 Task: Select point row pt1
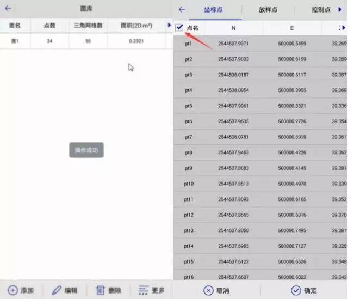(x=260, y=44)
